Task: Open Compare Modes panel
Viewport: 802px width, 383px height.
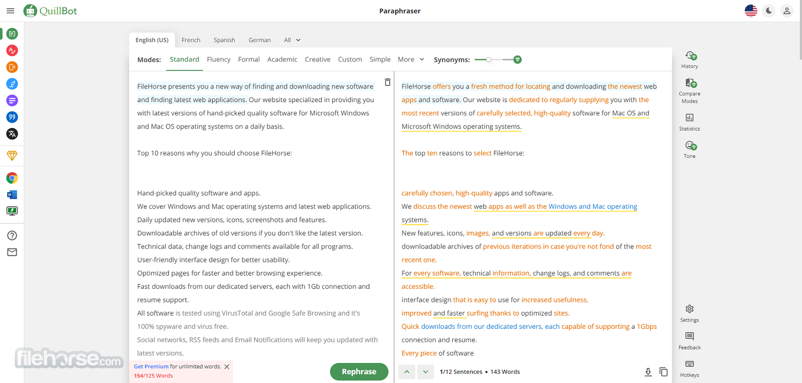Action: (690, 90)
